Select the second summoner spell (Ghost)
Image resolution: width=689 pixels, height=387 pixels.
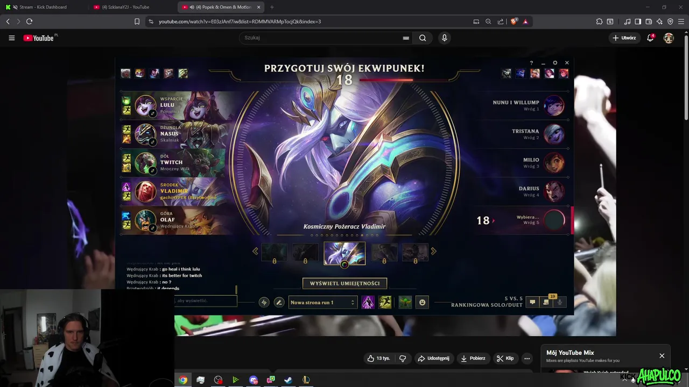click(385, 303)
